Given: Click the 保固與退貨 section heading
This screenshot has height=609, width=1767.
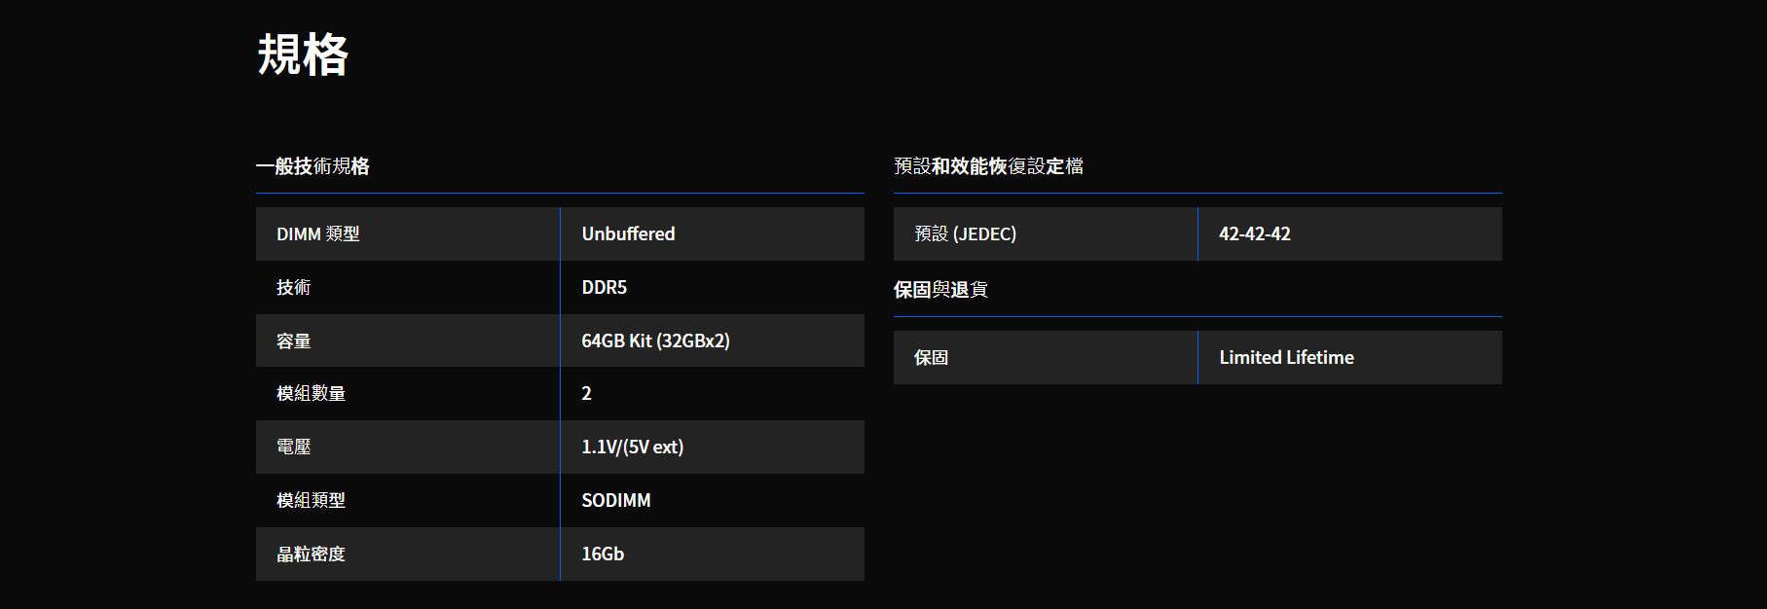Looking at the screenshot, I should coord(940,290).
